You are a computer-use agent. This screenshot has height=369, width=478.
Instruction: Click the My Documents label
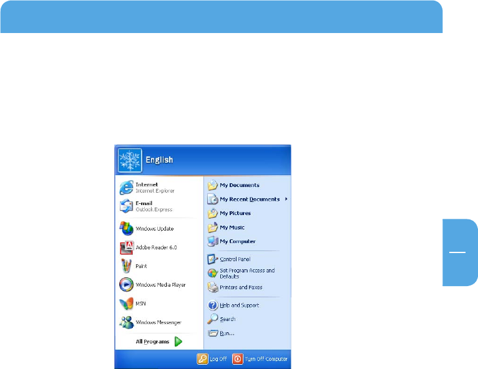[x=240, y=185]
